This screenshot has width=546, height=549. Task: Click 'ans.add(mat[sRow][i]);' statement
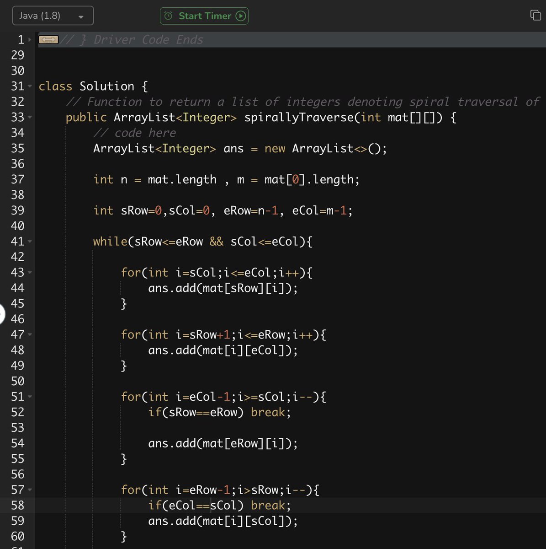point(223,288)
